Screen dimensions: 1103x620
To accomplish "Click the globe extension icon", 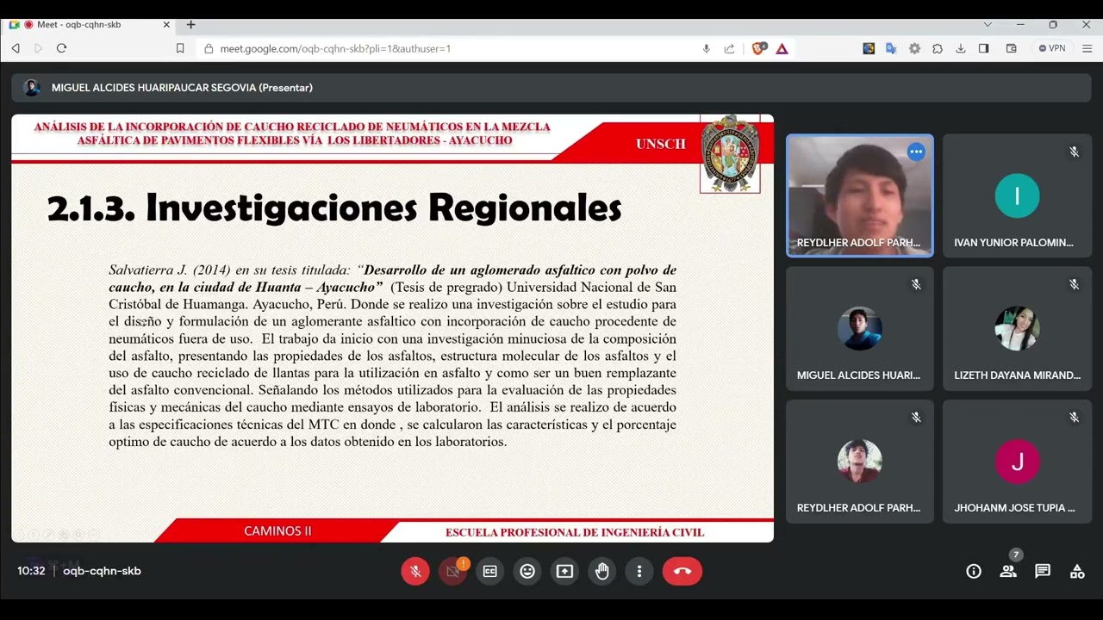I will pyautogui.click(x=869, y=48).
